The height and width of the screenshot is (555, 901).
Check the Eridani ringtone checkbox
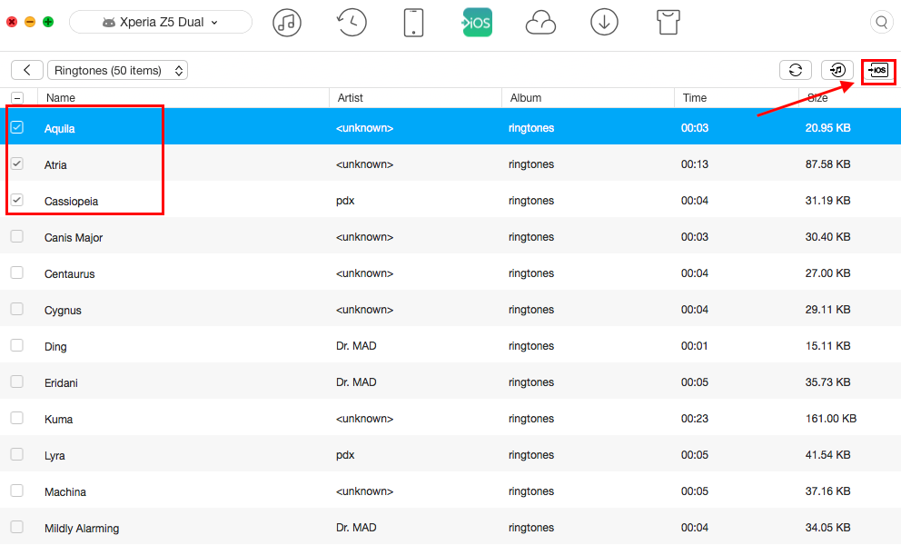(17, 382)
